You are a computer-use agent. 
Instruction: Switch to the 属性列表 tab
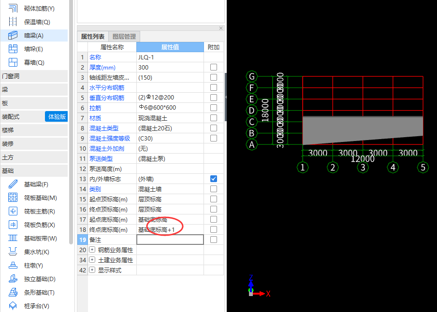click(93, 37)
